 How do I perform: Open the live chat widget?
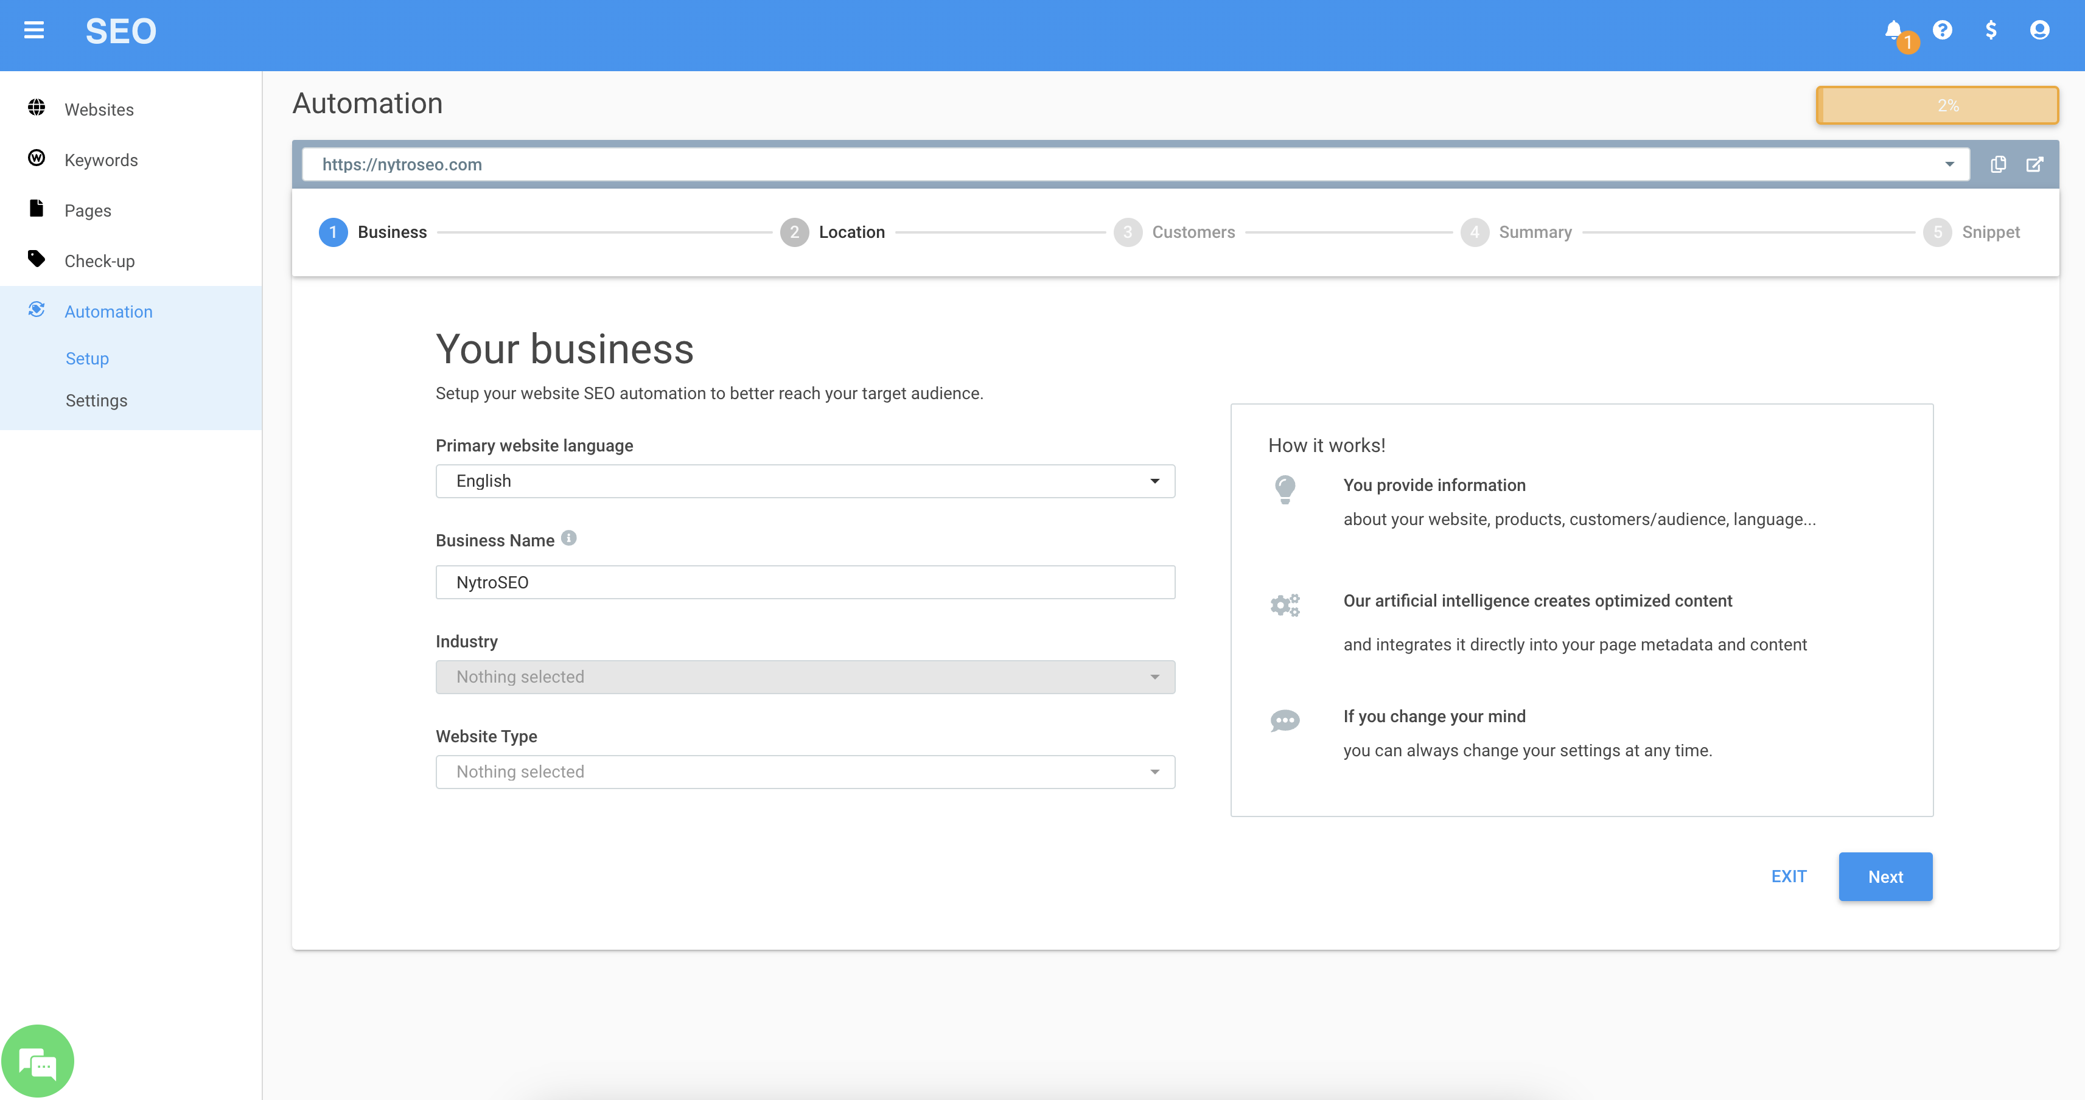click(x=37, y=1061)
